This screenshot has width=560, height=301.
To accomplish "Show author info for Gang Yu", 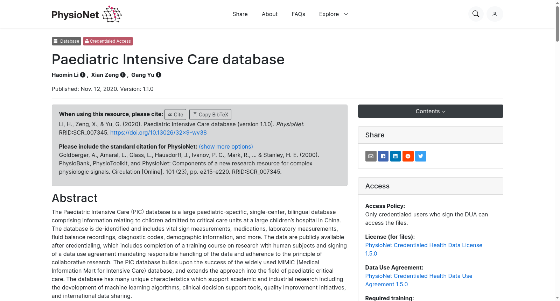I will point(159,75).
